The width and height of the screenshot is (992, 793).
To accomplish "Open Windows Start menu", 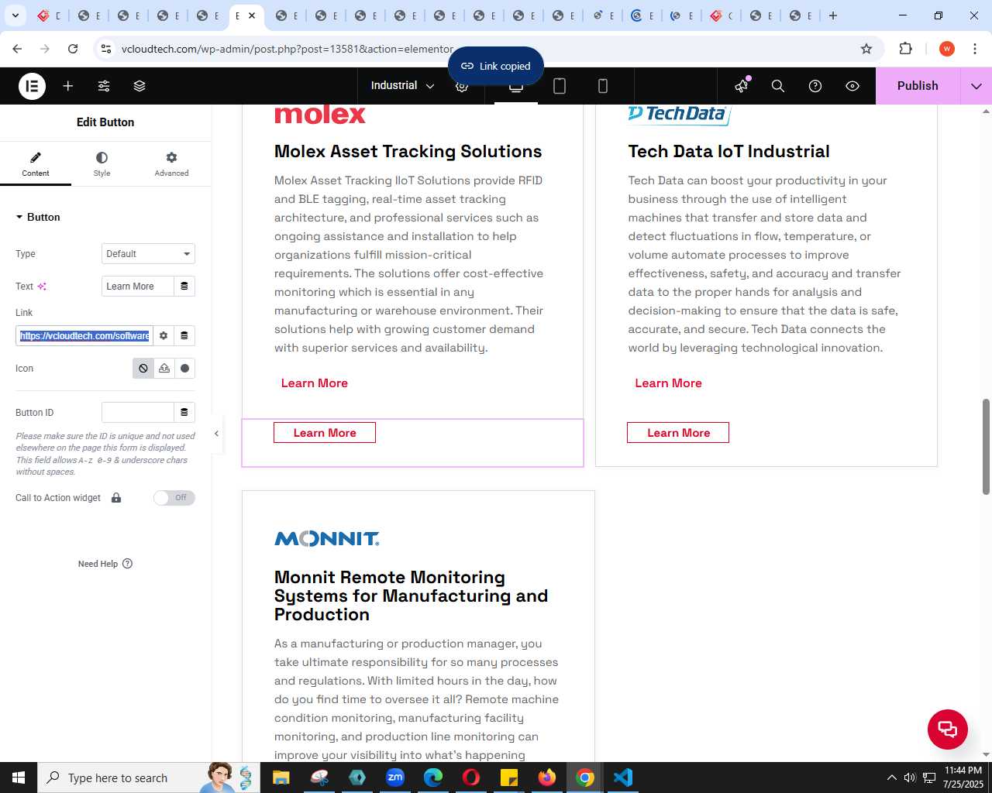I will pyautogui.click(x=19, y=778).
